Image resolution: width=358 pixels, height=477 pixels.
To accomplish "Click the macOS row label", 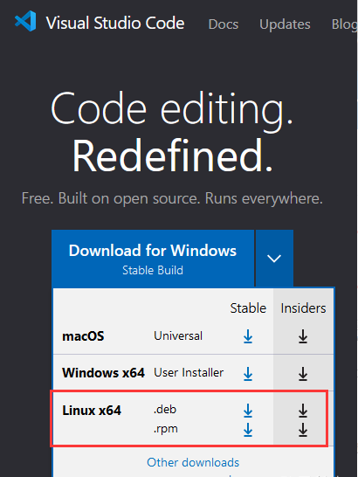I will point(83,336).
